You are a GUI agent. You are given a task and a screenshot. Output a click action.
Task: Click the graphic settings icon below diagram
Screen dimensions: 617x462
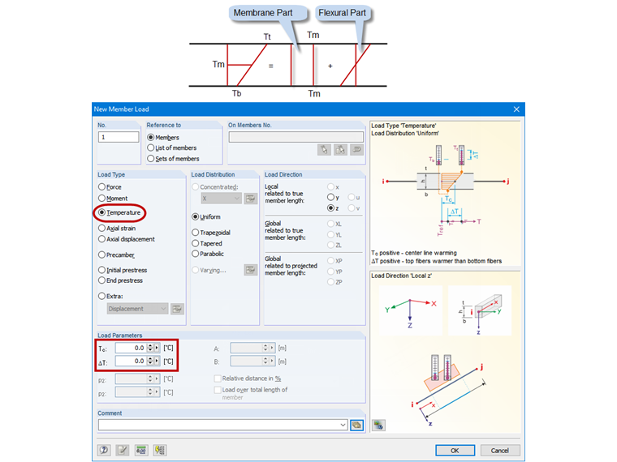point(378,425)
